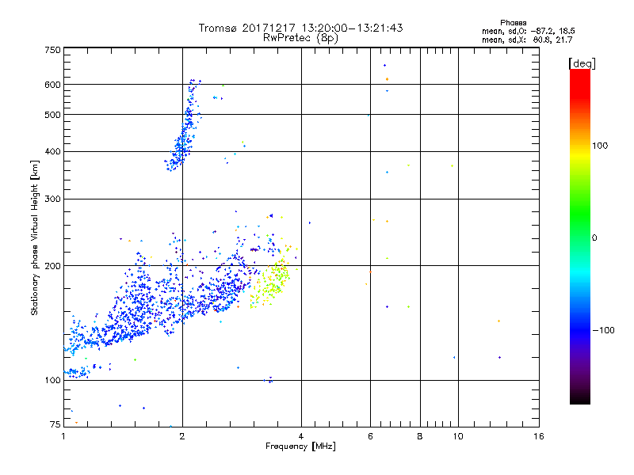Screen dimensions: 634x475
Task: Click the y-axis tick label '75'
Action: coord(55,424)
